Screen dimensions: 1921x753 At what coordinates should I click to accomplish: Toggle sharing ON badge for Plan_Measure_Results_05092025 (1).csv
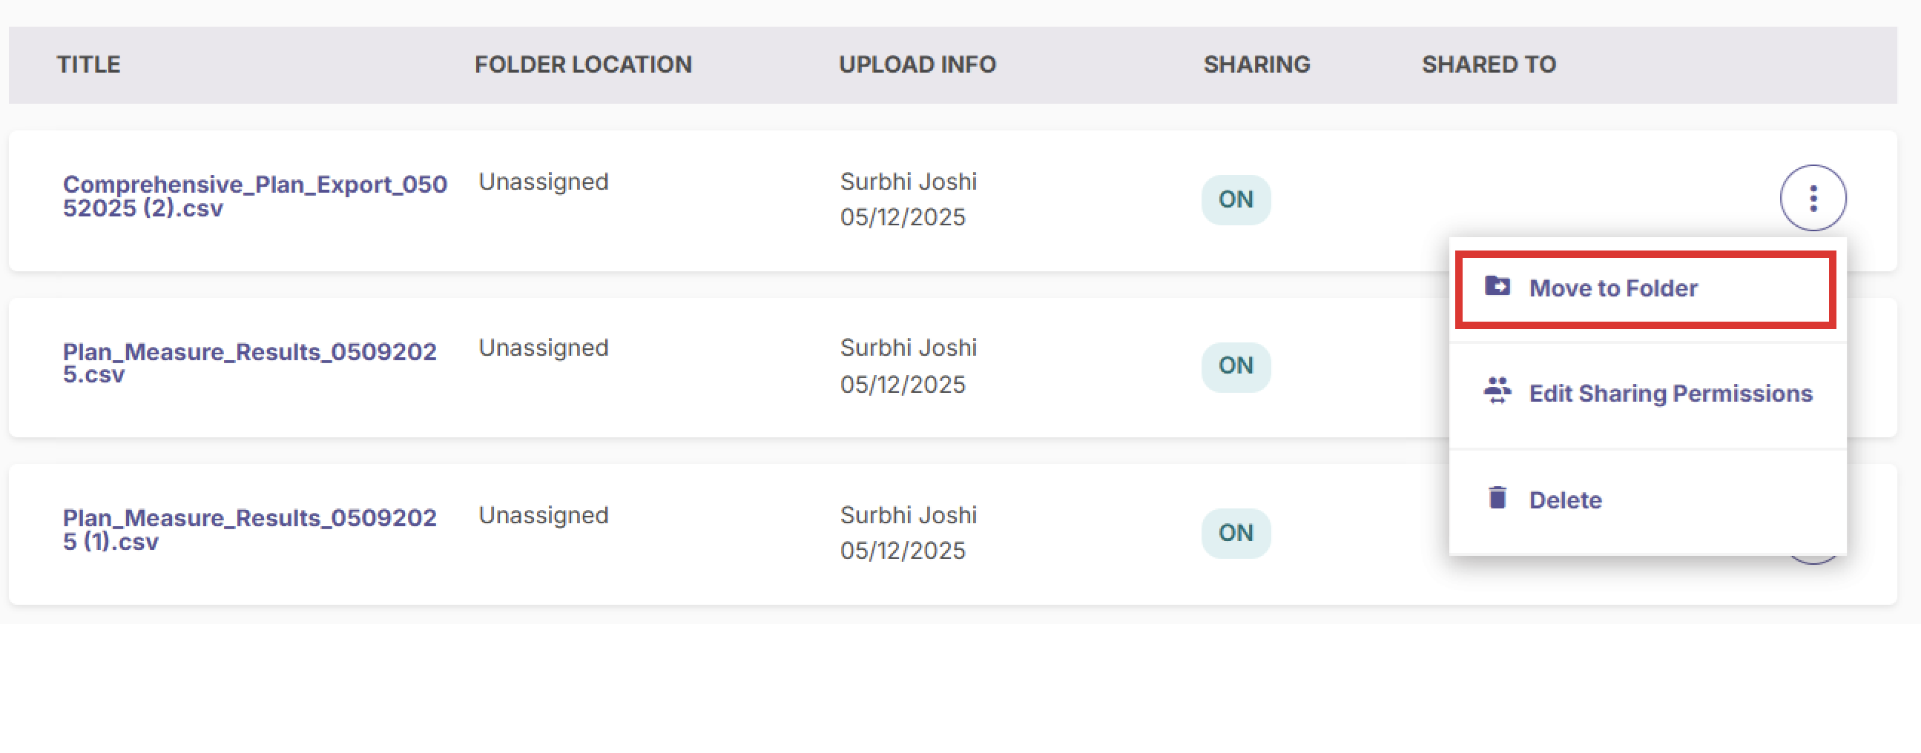click(x=1236, y=533)
